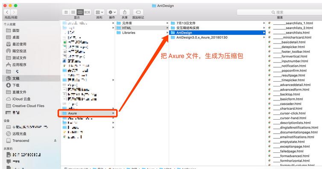322x169 pixels.
Task: Focus the search (搜索) field
Action: tap(279, 12)
